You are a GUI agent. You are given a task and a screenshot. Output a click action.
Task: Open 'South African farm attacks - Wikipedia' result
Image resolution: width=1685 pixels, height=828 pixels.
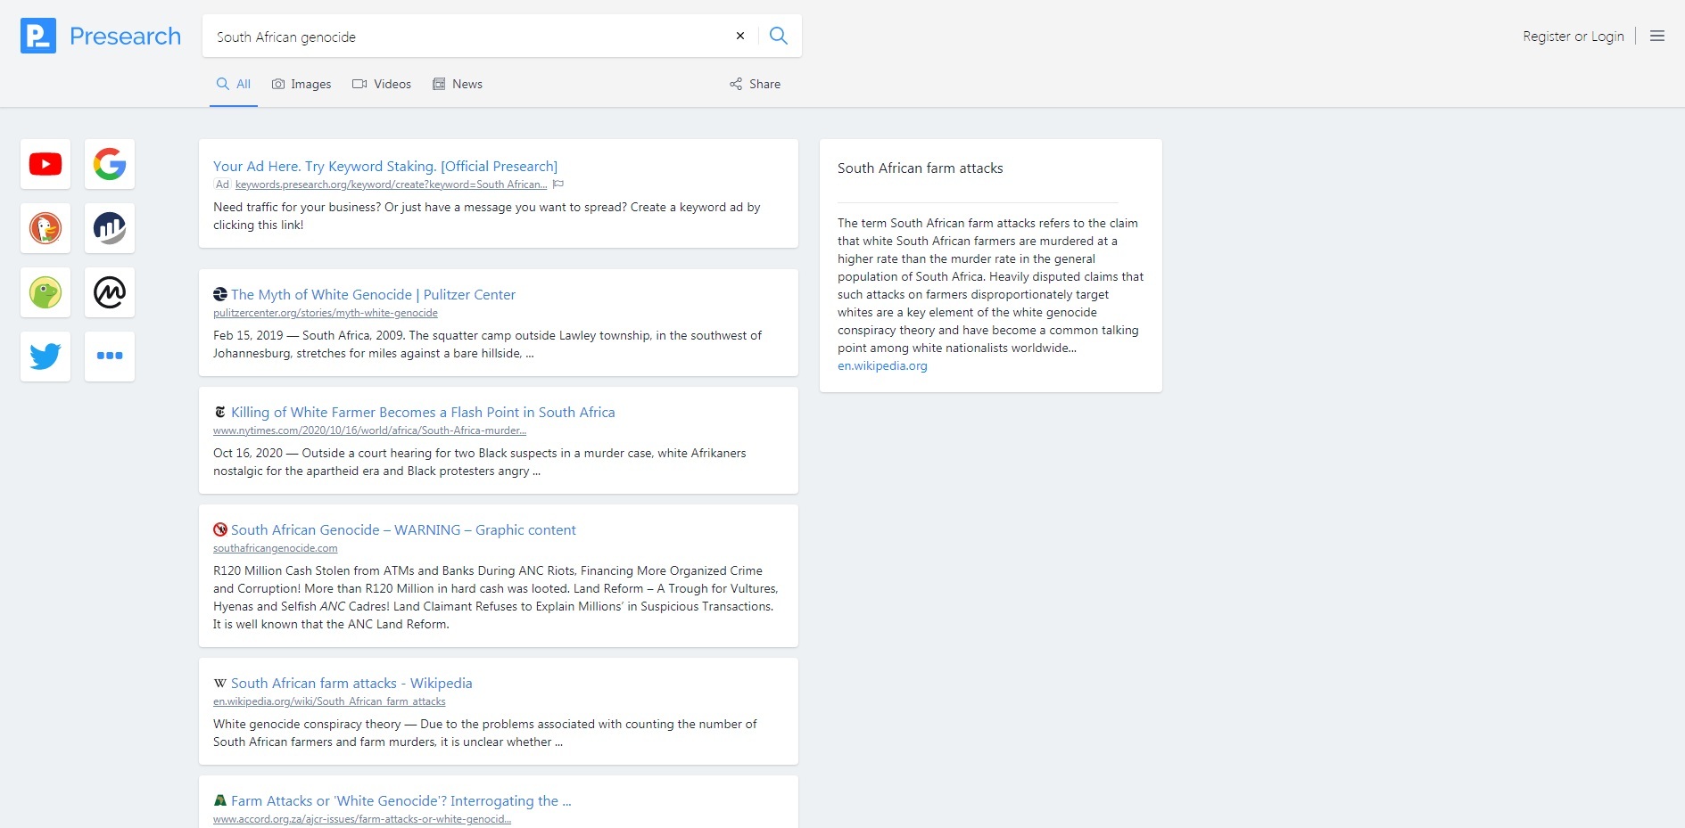[x=351, y=683]
